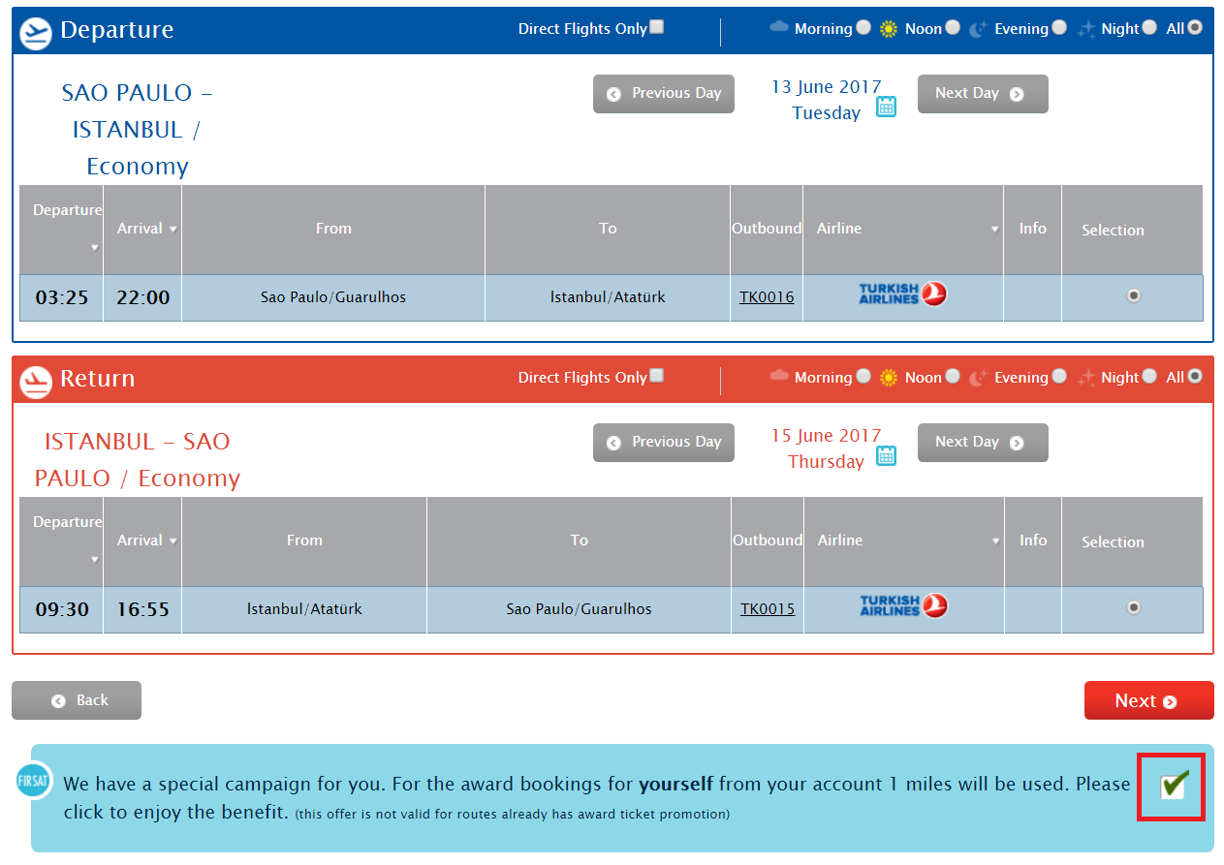Click the Turkish Airlines logo for TK0015

pos(903,606)
